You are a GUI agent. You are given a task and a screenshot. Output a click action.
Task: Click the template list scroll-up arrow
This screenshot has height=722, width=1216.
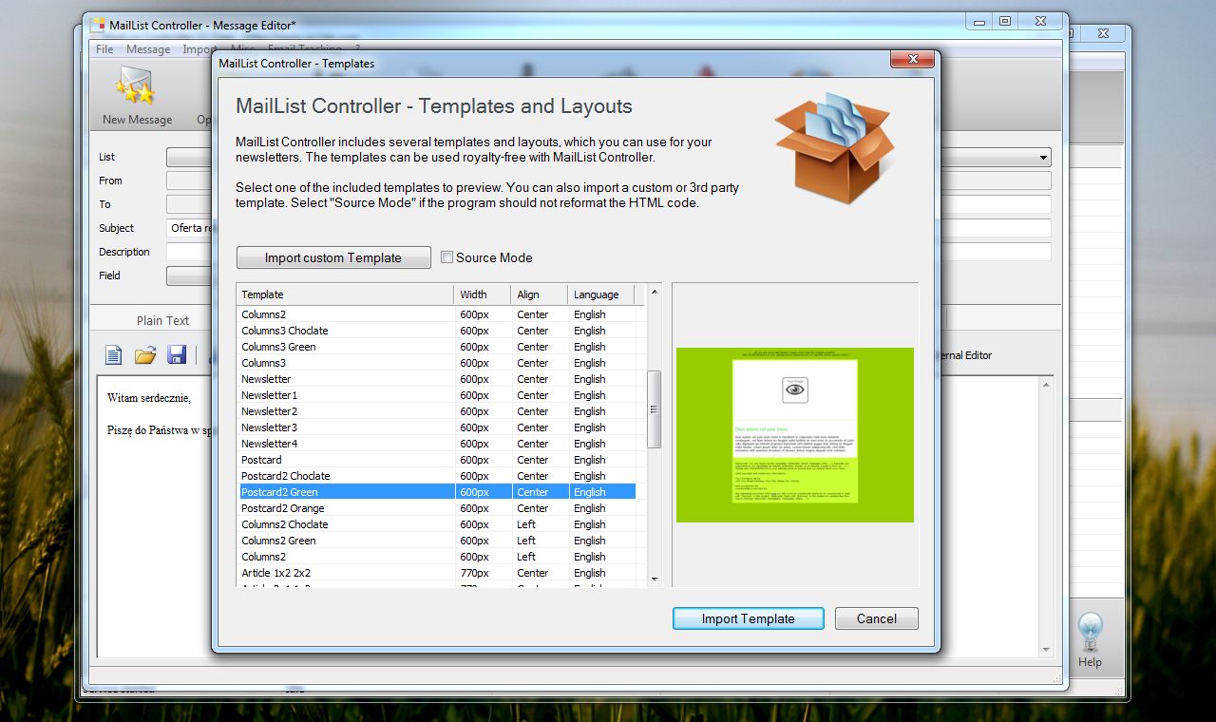click(654, 292)
